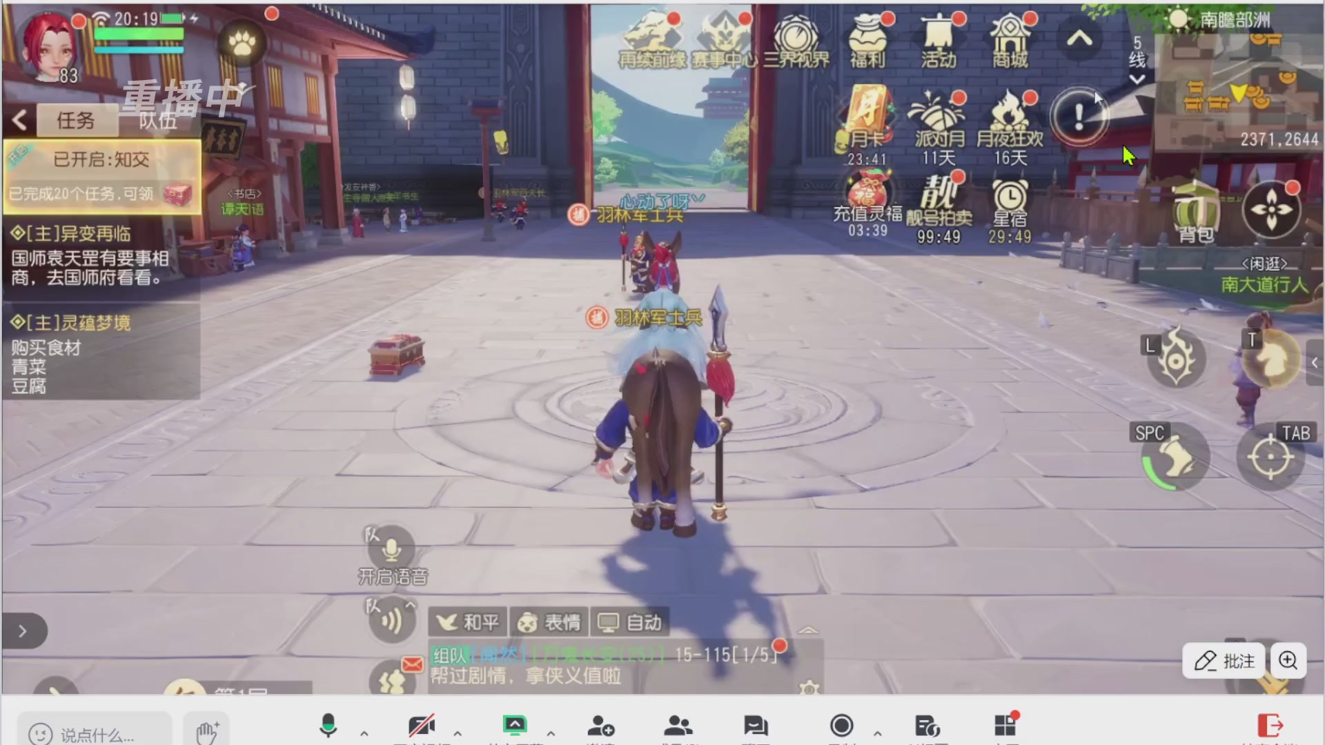Click the 批注 annotate button
Viewport: 1325px width, 745px height.
(x=1224, y=661)
